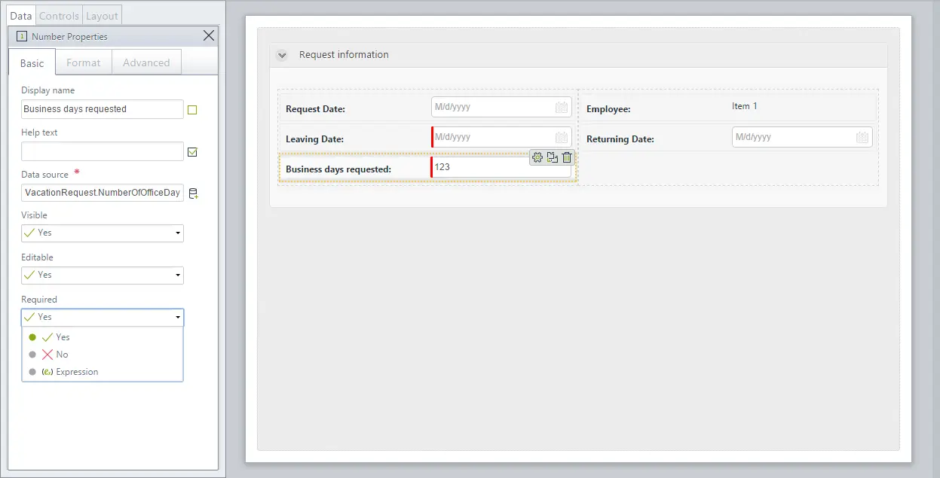
Task: Switch to the Advanced tab
Action: pyautogui.click(x=146, y=63)
